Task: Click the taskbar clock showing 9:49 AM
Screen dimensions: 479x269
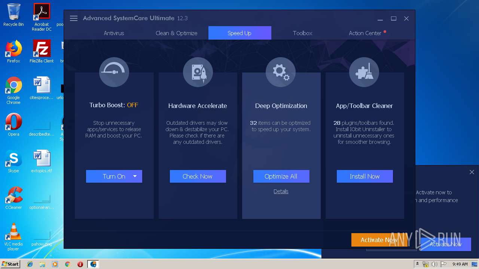Action: click(x=460, y=264)
